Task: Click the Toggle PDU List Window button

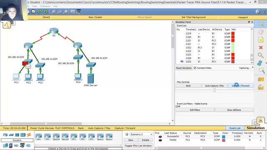Action: 138,146
